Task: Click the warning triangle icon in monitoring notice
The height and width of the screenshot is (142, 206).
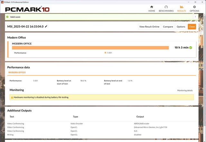Action: click(x=12, y=97)
